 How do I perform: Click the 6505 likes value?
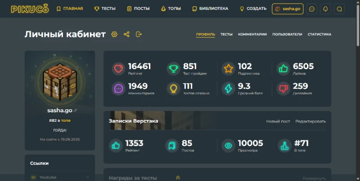tap(303, 66)
